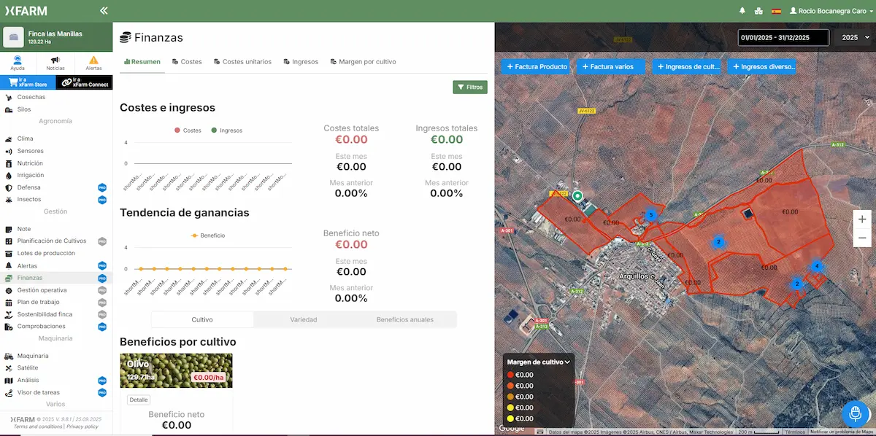Image resolution: width=876 pixels, height=436 pixels.
Task: Toggle Ingresos legend in chart
Action: (x=226, y=131)
